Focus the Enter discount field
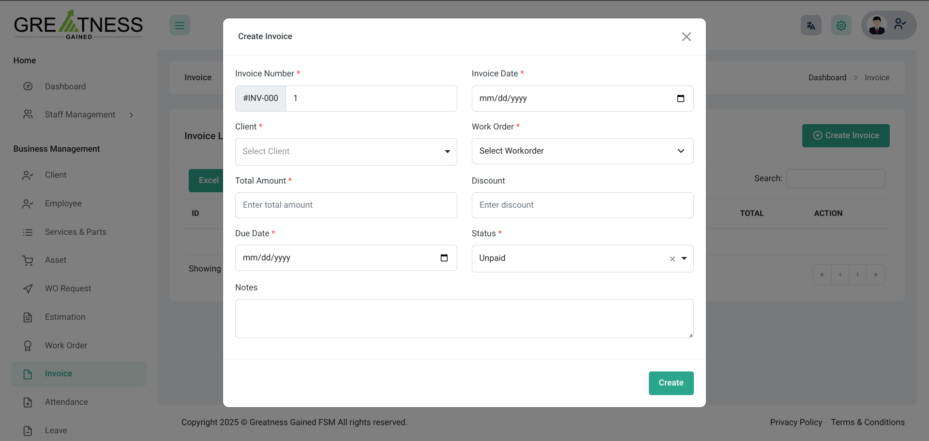Viewport: 929px width, 441px height. click(582, 205)
